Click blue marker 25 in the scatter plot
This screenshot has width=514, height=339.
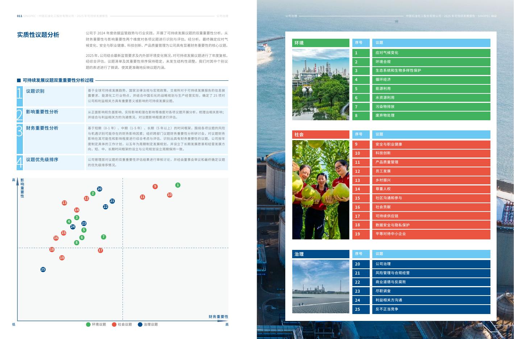(x=43, y=269)
